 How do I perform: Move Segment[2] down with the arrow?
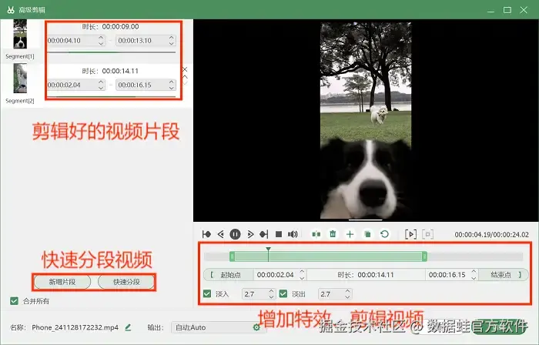point(185,83)
